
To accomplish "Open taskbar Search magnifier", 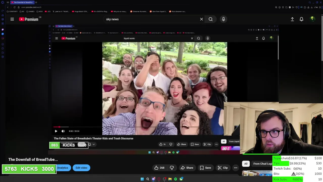I will 148,179.
